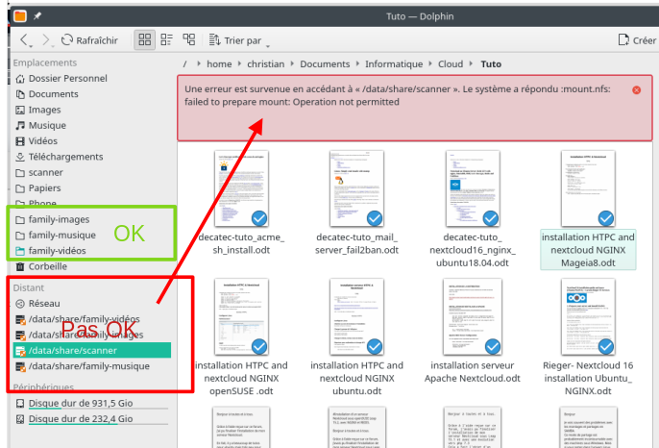Expand the arrow after Cloud in breadcrumb
The height and width of the screenshot is (448, 659).
(x=471, y=63)
